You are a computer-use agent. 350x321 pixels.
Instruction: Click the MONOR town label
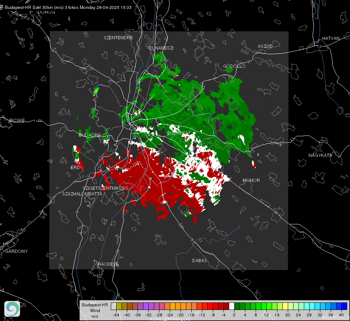[x=251, y=180]
